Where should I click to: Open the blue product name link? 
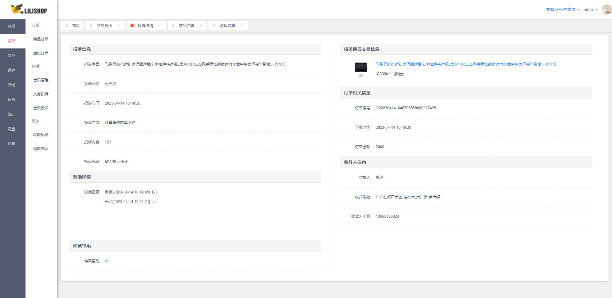tap(466, 64)
